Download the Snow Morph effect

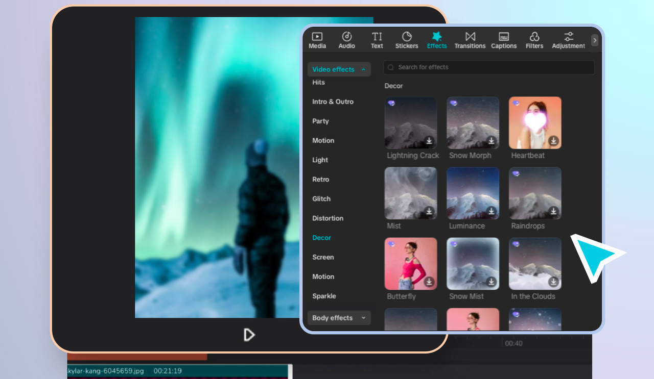point(491,141)
